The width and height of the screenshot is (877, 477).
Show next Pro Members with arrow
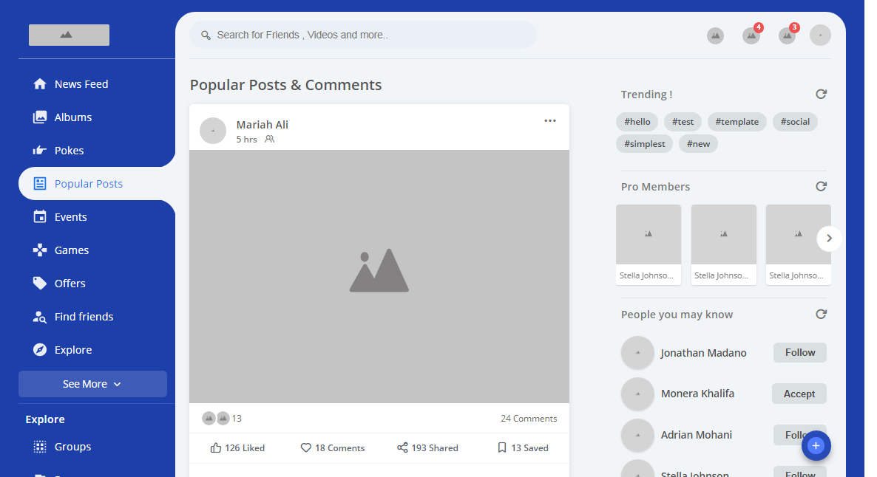coord(829,238)
